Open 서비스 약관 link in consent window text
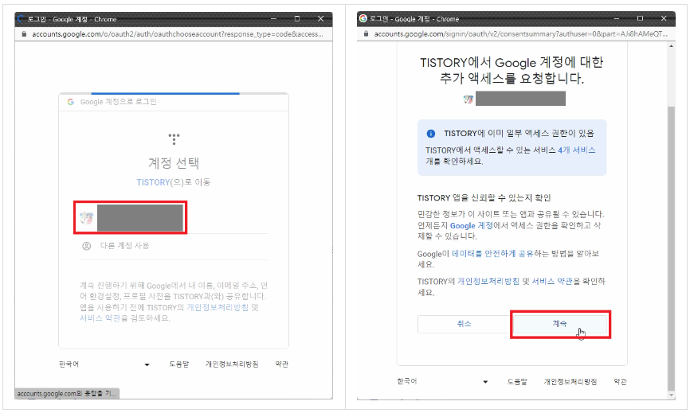Viewport: 690px width, 413px height. (x=552, y=281)
